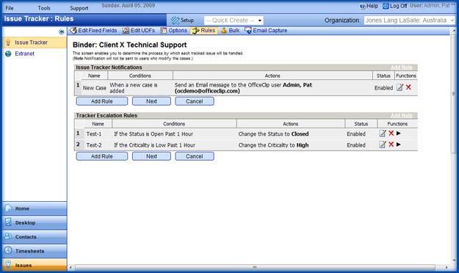The image size is (459, 273).
Task: Click the Contacts people icon
Action: (8, 236)
